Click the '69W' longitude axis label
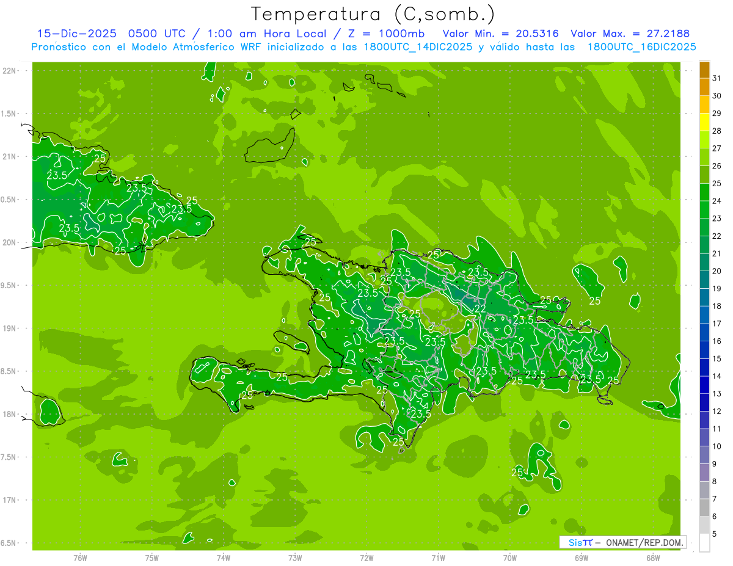This screenshot has width=733, height=566. pos(582,557)
